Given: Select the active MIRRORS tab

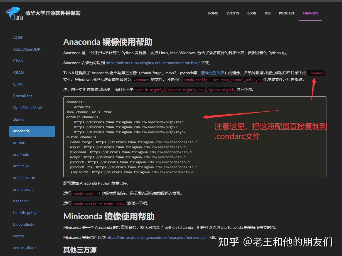Looking at the screenshot, I should coord(310,13).
